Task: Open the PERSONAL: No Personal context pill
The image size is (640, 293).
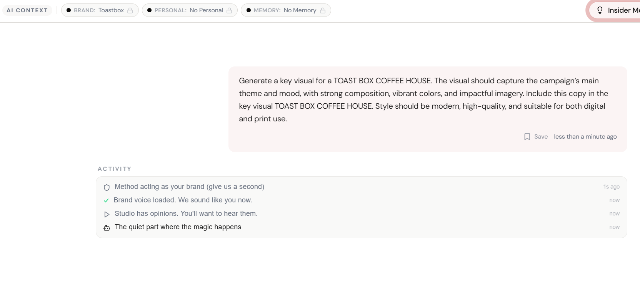Action: coord(190,10)
